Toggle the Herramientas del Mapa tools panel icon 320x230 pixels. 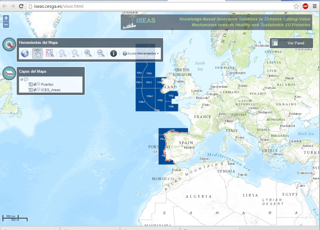click(x=9, y=44)
